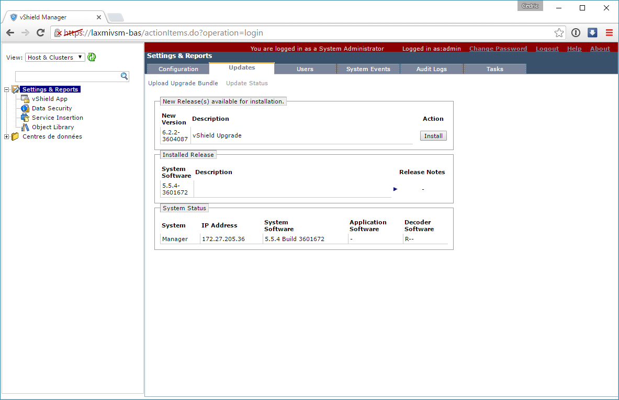Open the Tasks tab
Screen dimensions: 619x400
pyautogui.click(x=494, y=69)
